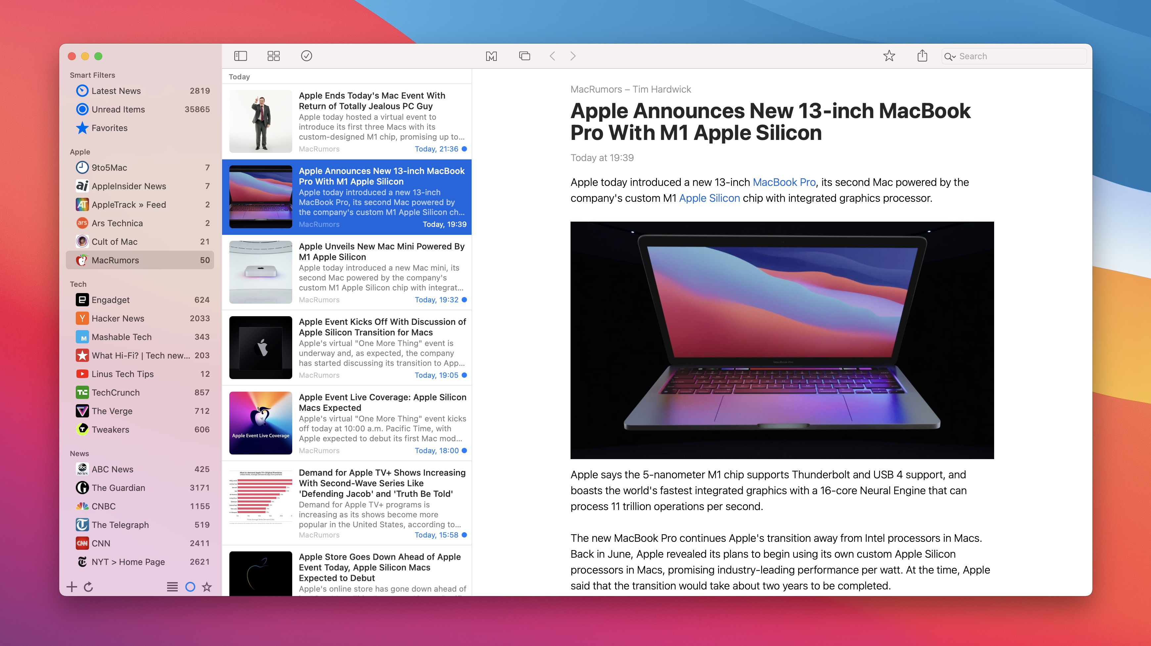
Task: Click the PC Guy article thumbnail
Action: point(260,121)
